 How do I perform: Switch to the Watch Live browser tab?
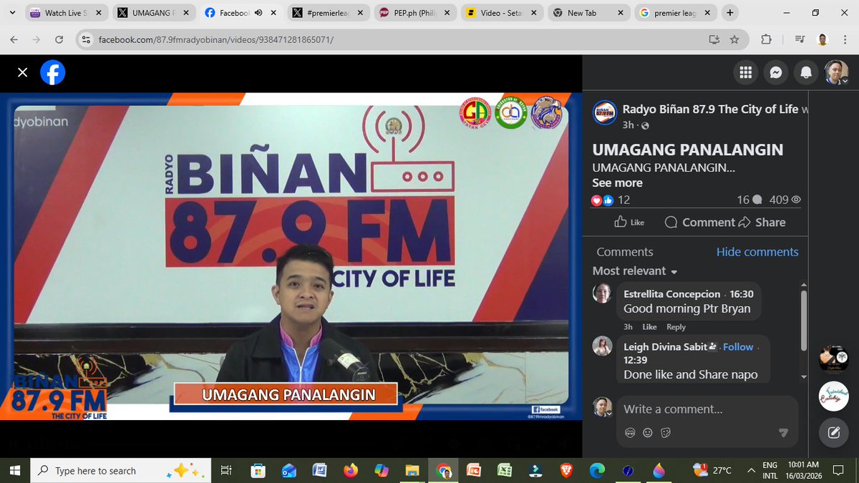tap(67, 13)
